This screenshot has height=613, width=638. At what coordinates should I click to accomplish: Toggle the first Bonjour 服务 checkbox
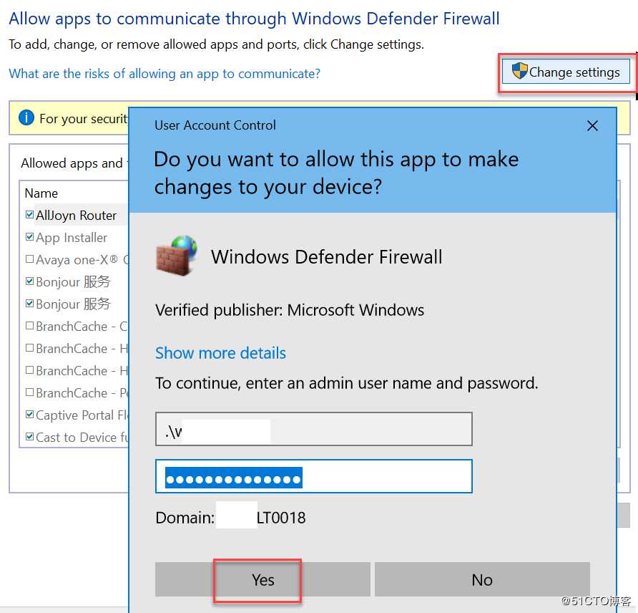(29, 281)
